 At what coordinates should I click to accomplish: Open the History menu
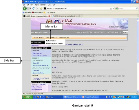(37, 5)
